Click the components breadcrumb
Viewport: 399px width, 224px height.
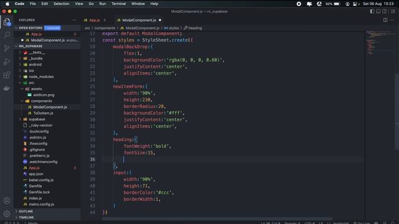[105, 28]
